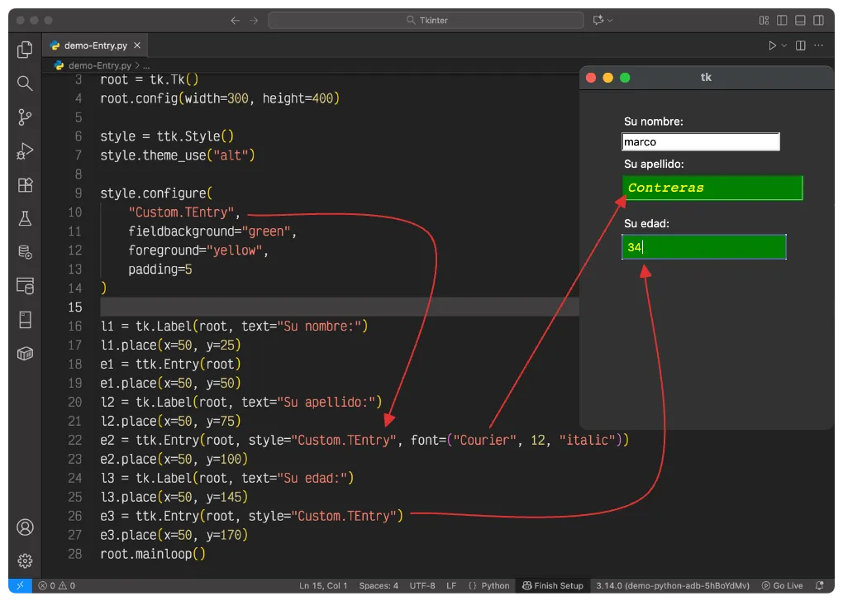The width and height of the screenshot is (843, 601).
Task: Select the demo-Entry.py editor tab
Action: [x=94, y=46]
